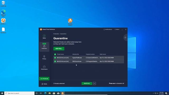This screenshot has width=169, height=95.
Task: Select the blank document file on desktop
Action: pos(3,30)
